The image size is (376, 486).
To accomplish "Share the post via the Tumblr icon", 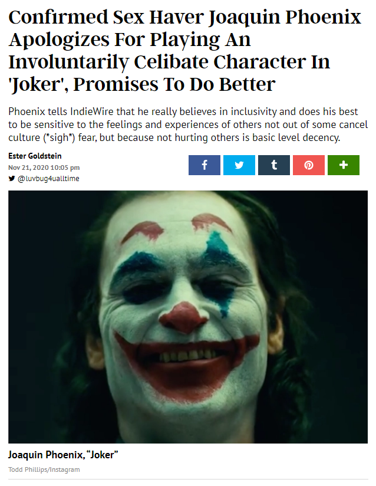I will click(x=274, y=165).
